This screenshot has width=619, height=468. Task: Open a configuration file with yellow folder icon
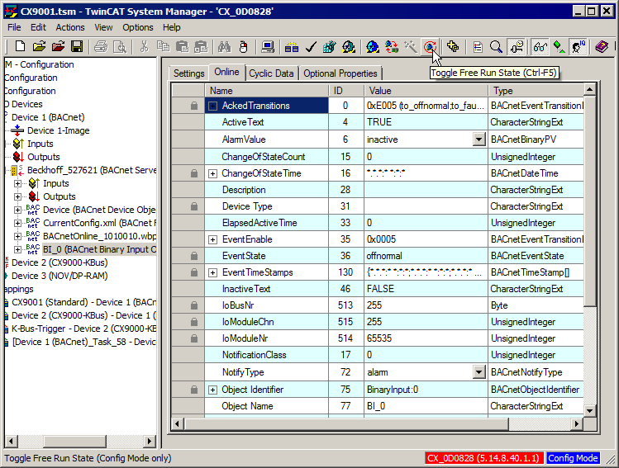(x=39, y=46)
